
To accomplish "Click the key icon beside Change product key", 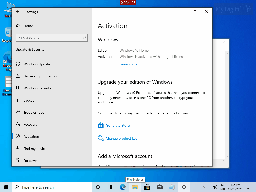I will [x=101, y=138].
